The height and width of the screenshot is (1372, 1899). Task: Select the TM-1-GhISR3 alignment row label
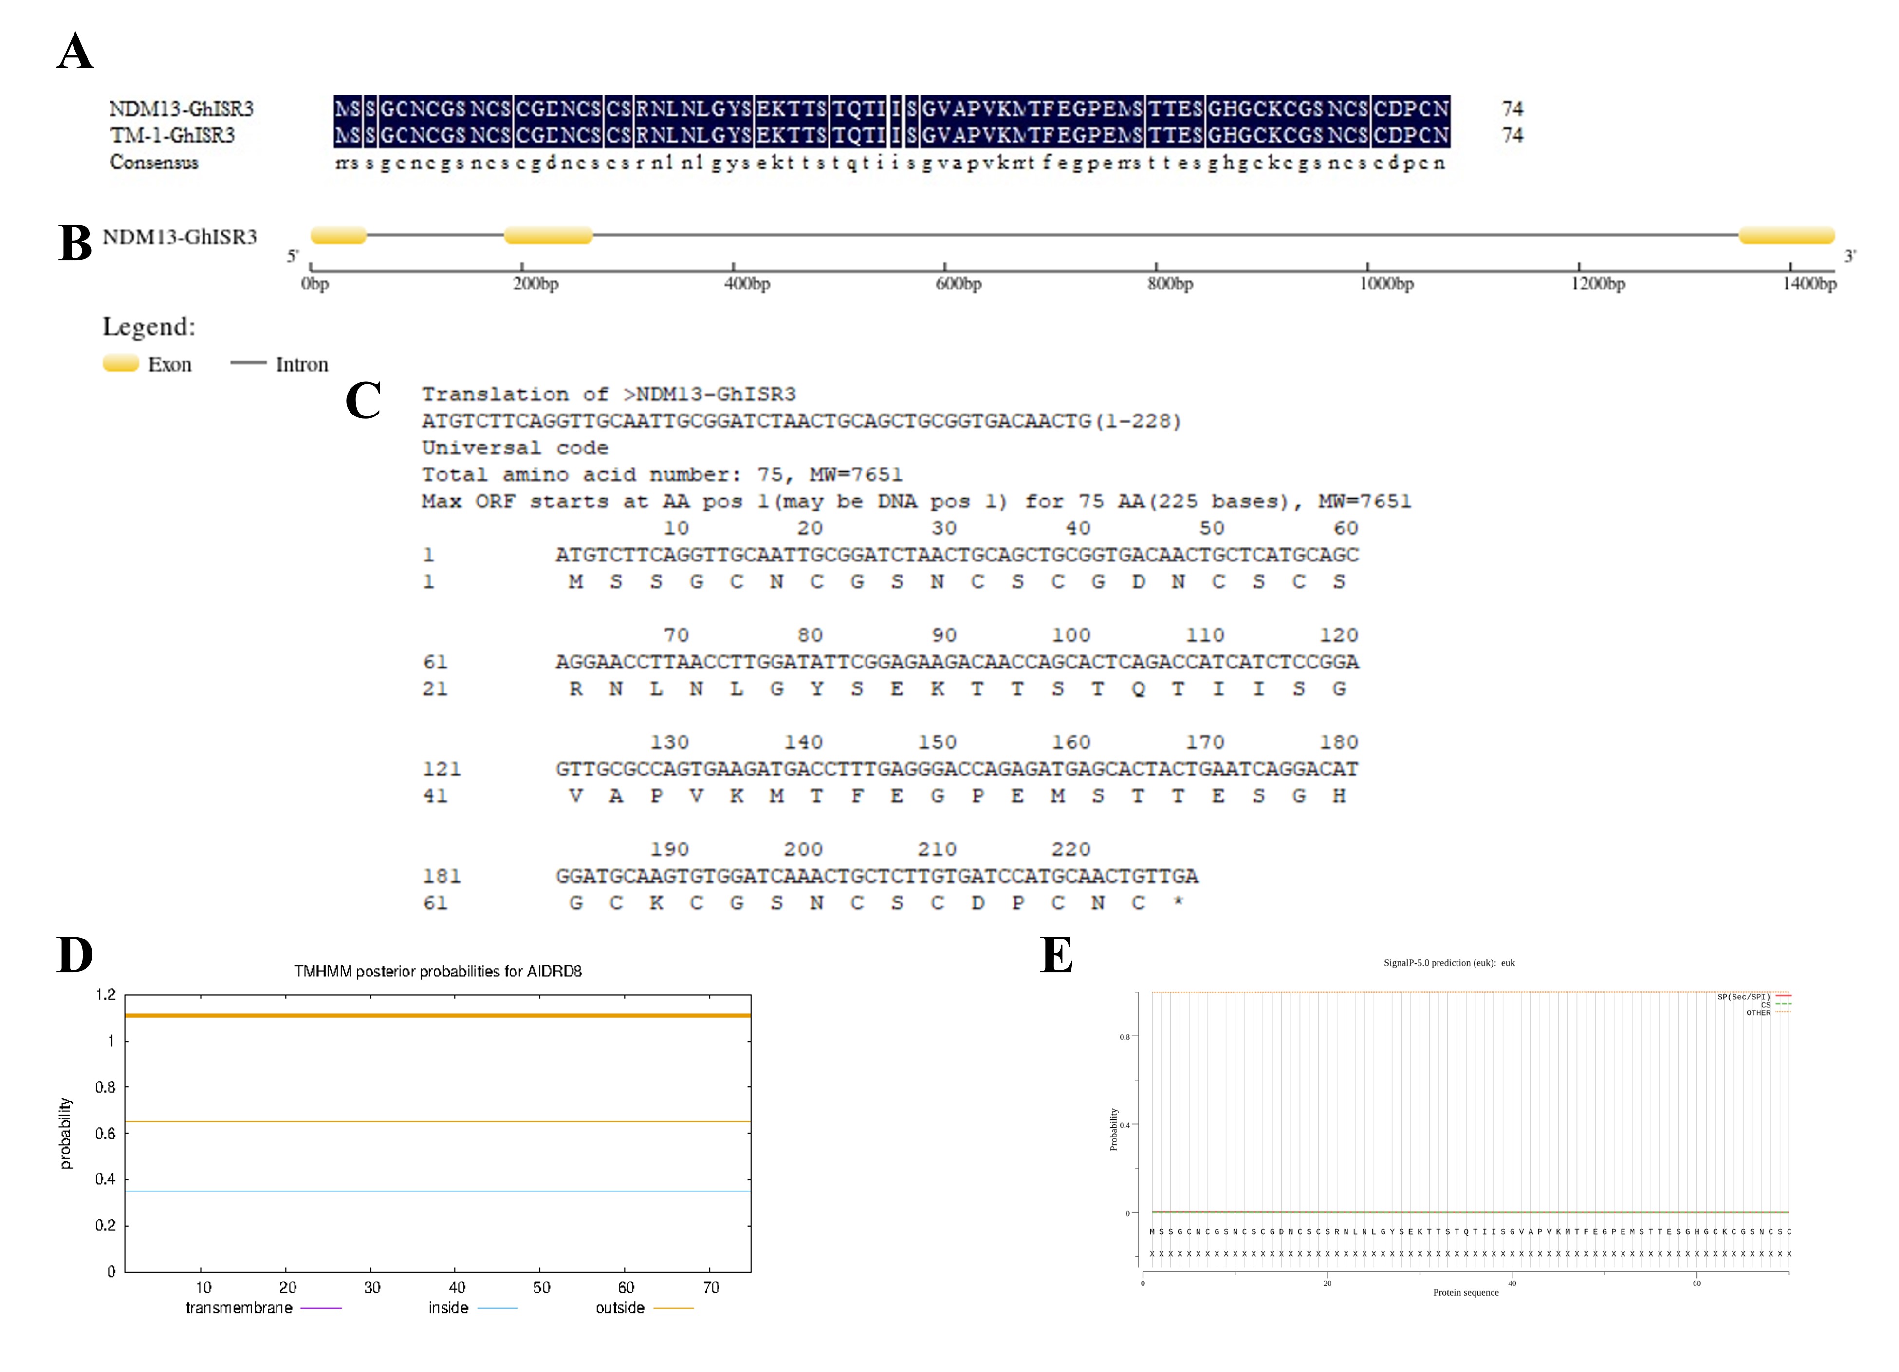pos(172,136)
